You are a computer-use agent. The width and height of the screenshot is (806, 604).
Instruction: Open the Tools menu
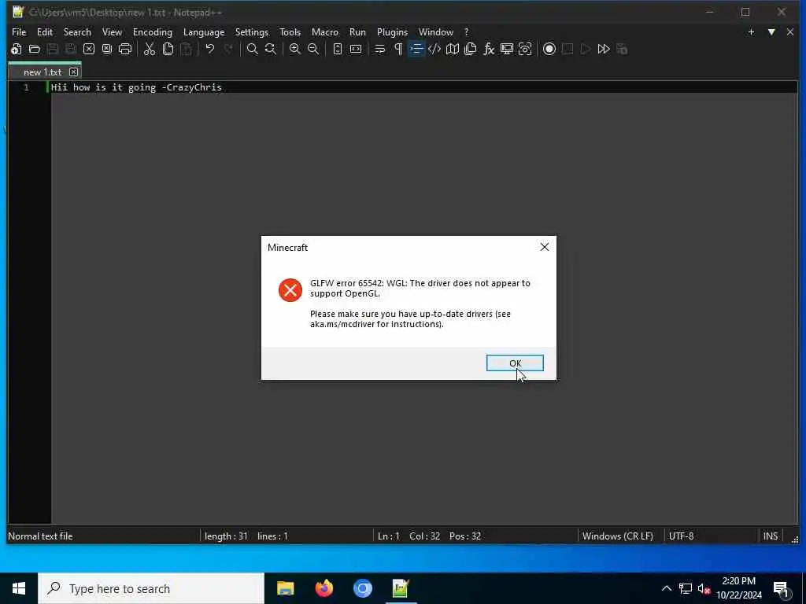(x=290, y=31)
